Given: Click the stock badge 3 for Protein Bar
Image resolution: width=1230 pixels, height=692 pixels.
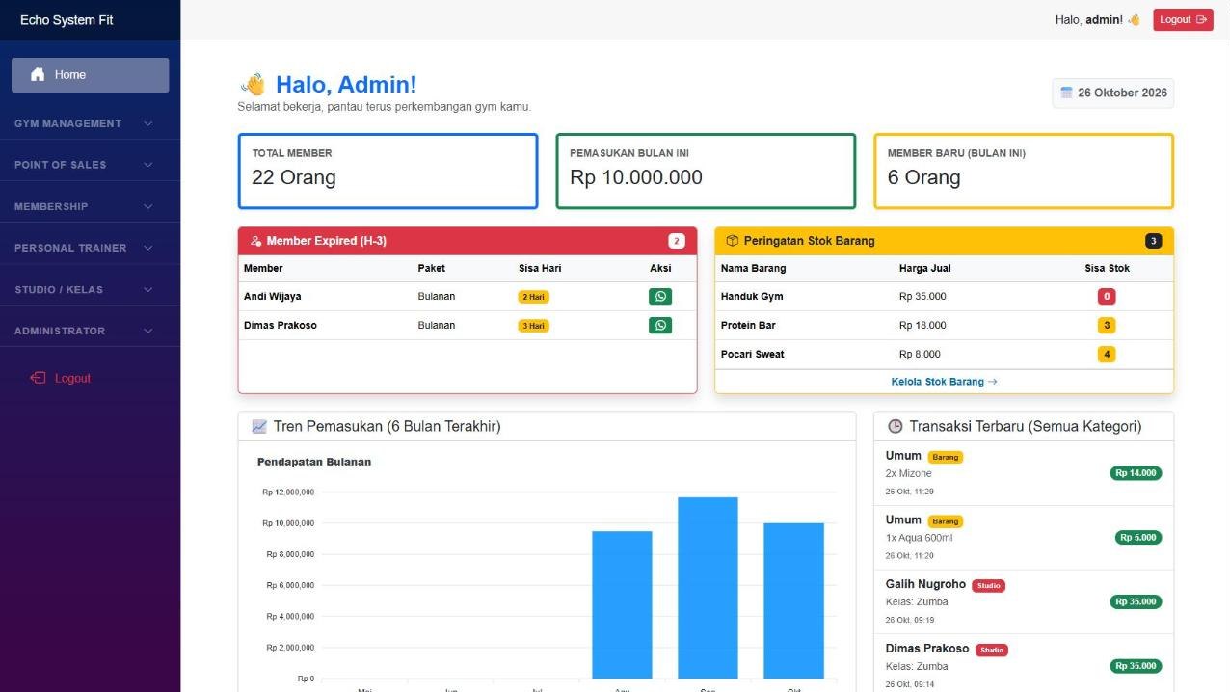Looking at the screenshot, I should pyautogui.click(x=1107, y=326).
